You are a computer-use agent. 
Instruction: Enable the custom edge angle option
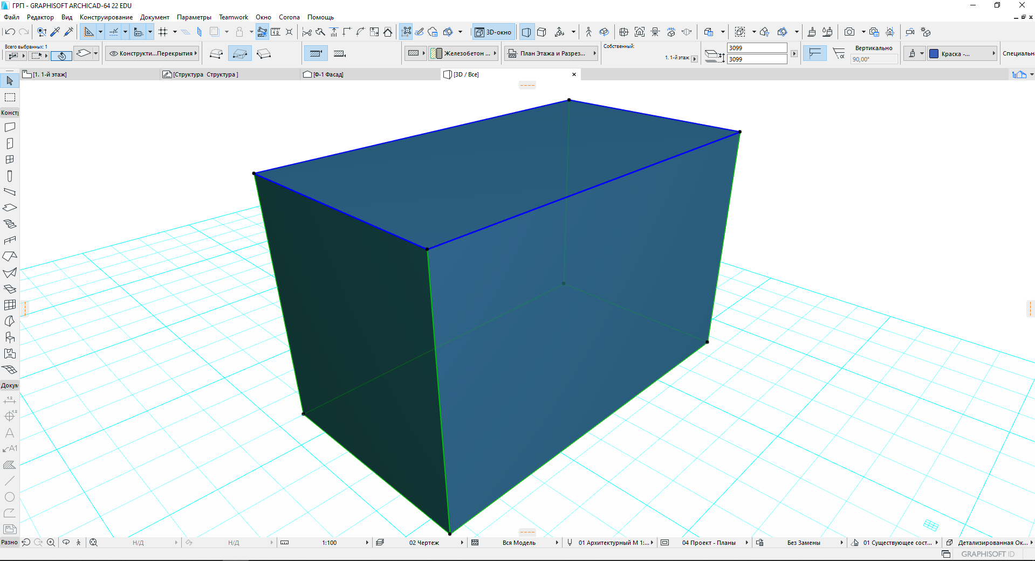839,53
